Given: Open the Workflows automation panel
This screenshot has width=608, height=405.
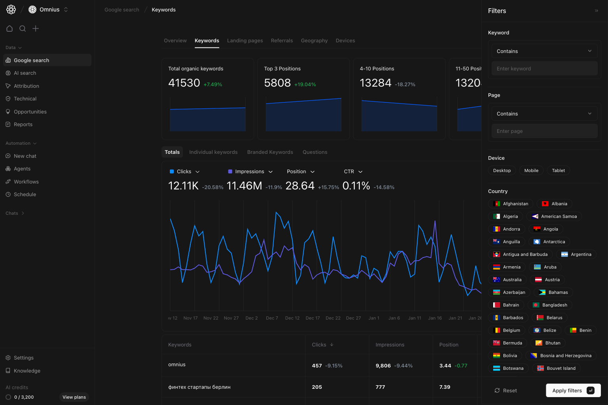Looking at the screenshot, I should pyautogui.click(x=26, y=182).
